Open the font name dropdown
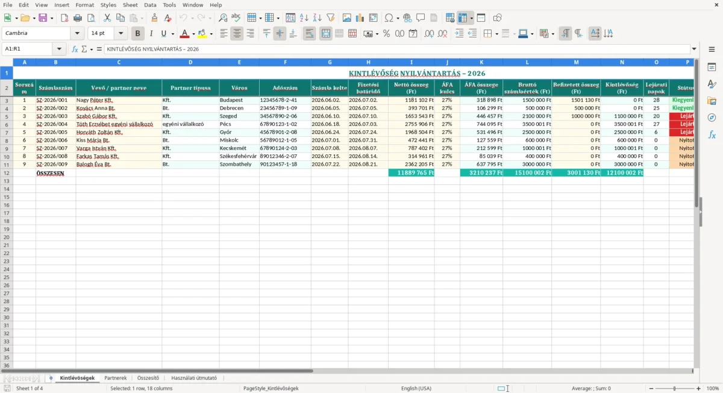This screenshot has width=723, height=393. [78, 34]
